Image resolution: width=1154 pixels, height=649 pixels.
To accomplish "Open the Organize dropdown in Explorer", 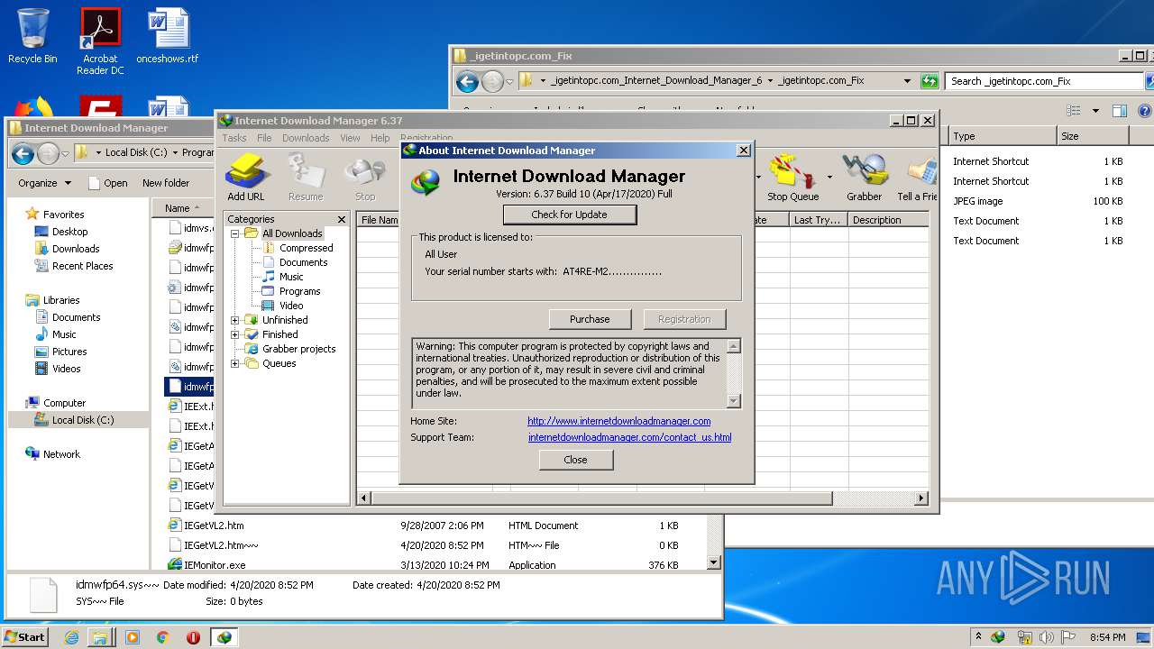I will pos(44,183).
